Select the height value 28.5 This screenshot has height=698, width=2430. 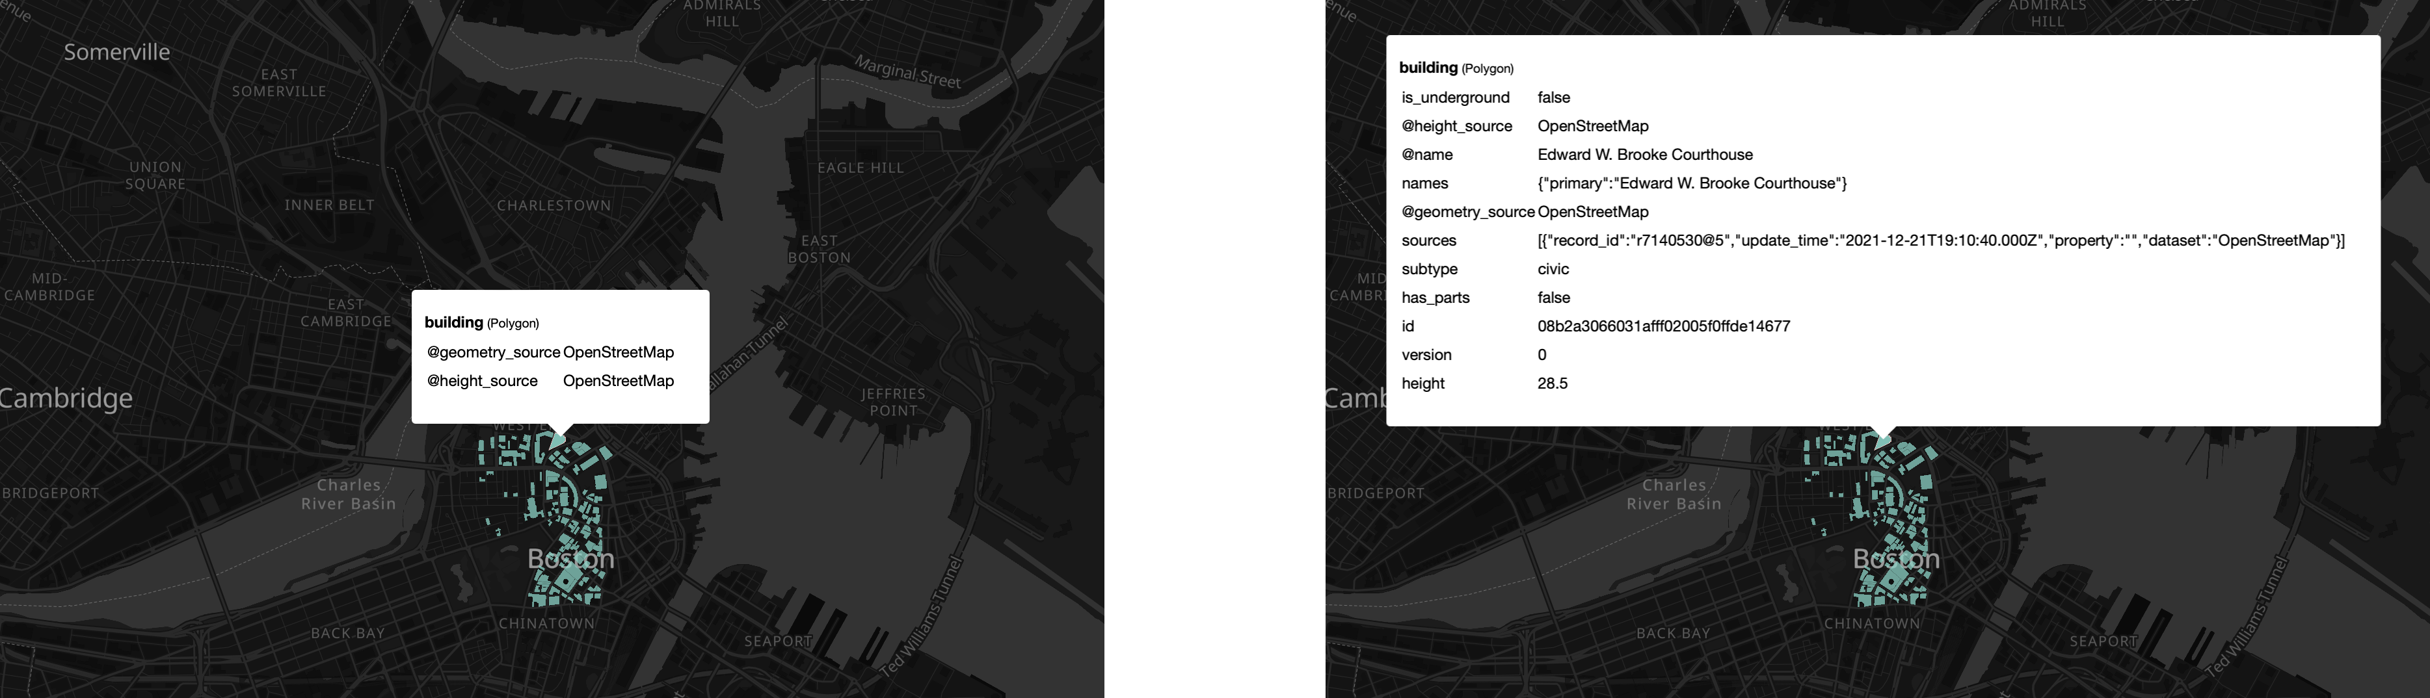[x=1553, y=383]
